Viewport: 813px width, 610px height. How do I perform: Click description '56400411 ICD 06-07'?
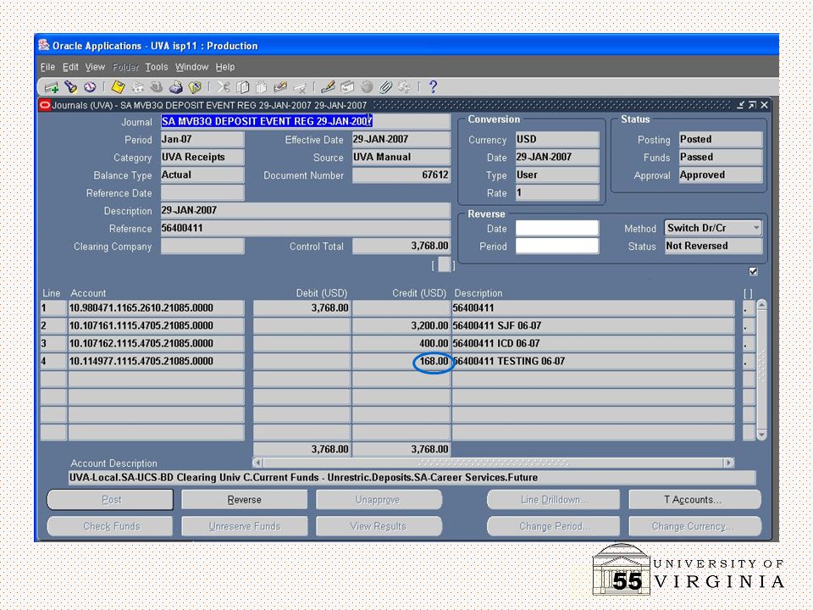pyautogui.click(x=593, y=343)
